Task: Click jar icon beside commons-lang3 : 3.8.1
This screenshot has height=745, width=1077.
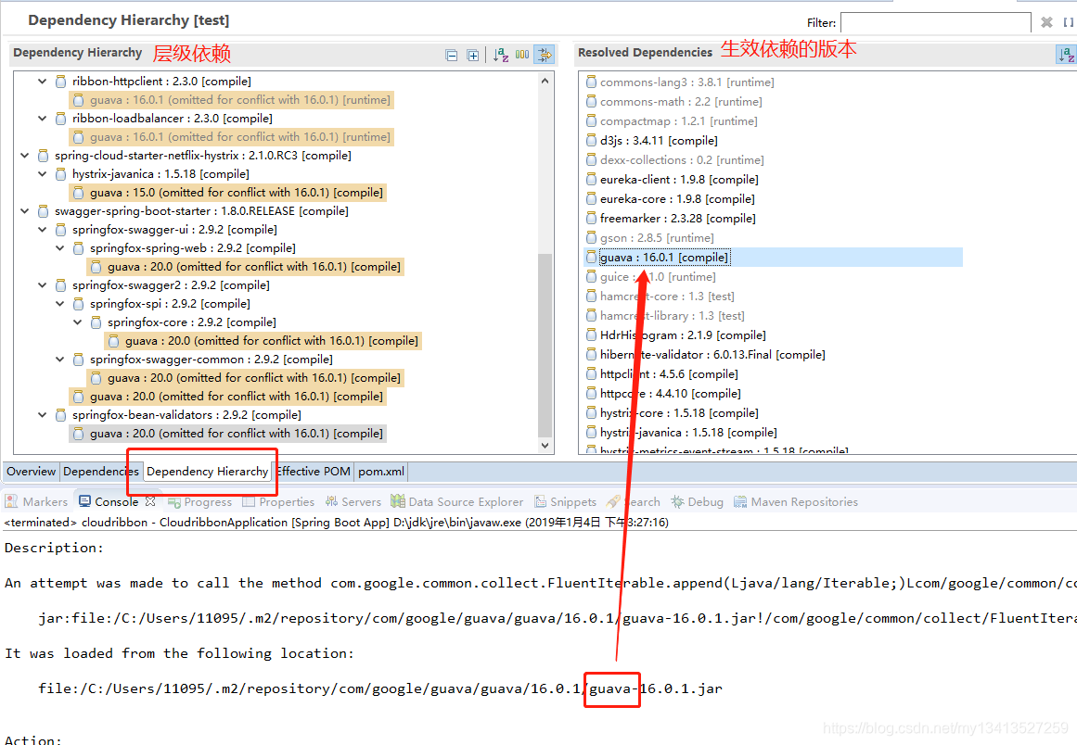Action: pyautogui.click(x=592, y=82)
